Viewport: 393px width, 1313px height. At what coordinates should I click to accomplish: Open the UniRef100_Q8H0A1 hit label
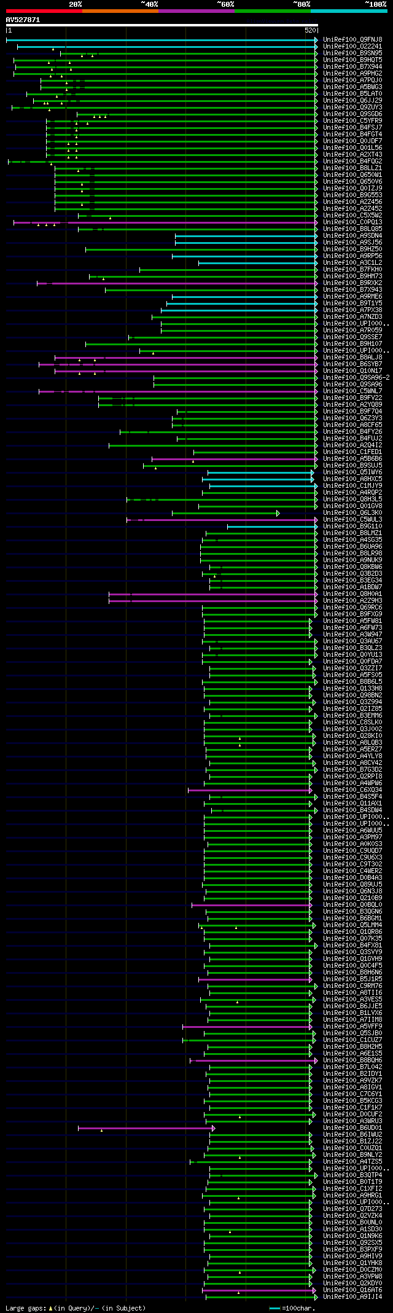pyautogui.click(x=352, y=594)
